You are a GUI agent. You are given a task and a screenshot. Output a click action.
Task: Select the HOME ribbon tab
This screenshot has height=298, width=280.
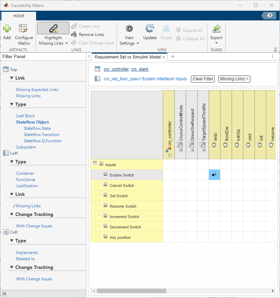(x=19, y=16)
